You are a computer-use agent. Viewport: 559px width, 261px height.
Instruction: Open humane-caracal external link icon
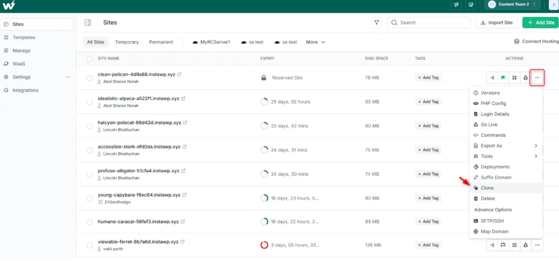(183, 221)
